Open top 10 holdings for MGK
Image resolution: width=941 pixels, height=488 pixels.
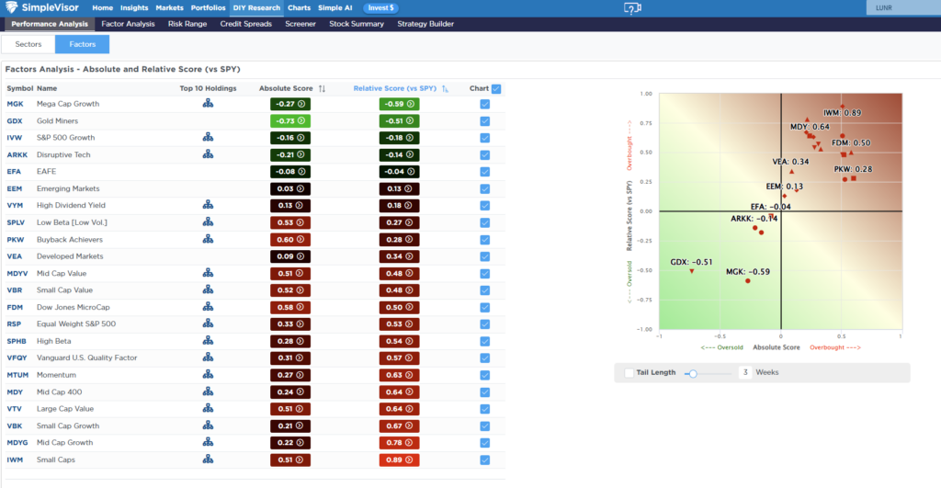coord(208,103)
